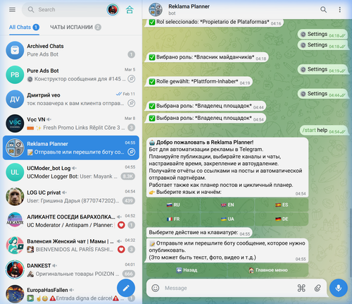Open the hamburger main menu
The image size is (352, 304).
pos(12,10)
